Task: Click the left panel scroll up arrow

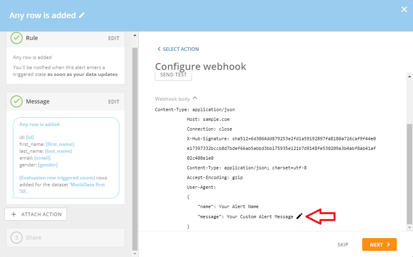Action: click(x=135, y=35)
